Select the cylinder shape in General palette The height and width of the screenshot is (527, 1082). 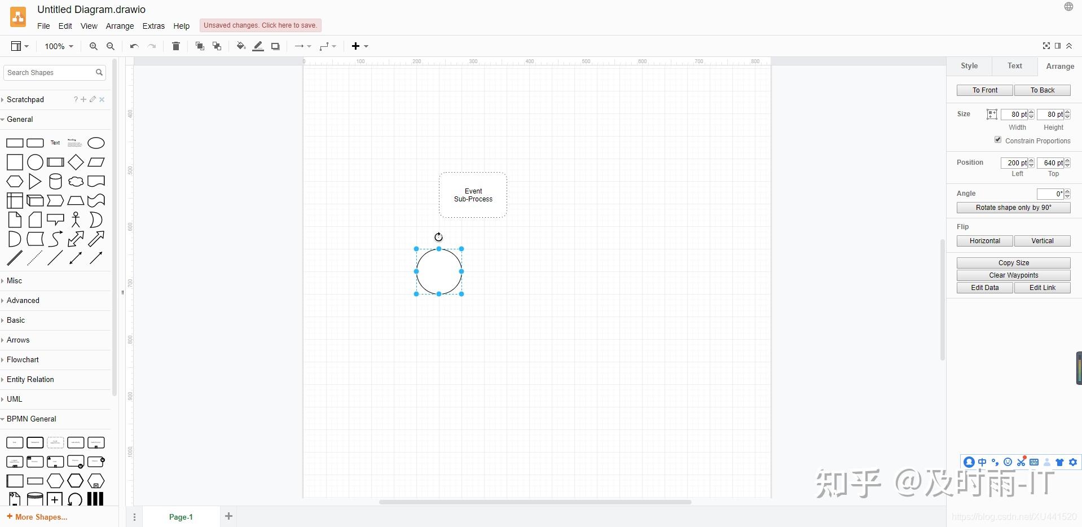(x=55, y=181)
